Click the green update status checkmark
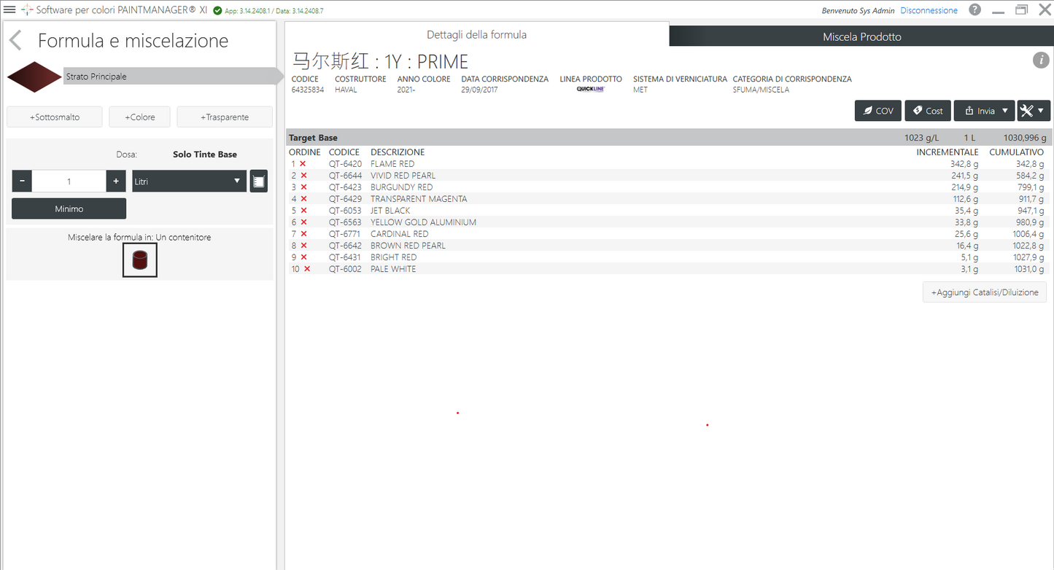 point(217,10)
